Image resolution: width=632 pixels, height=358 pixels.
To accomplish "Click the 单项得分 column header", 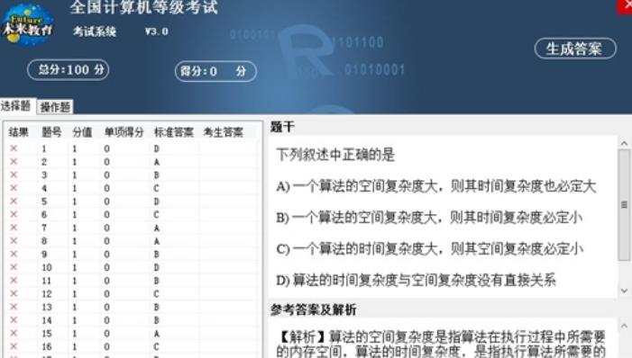I will click(124, 132).
